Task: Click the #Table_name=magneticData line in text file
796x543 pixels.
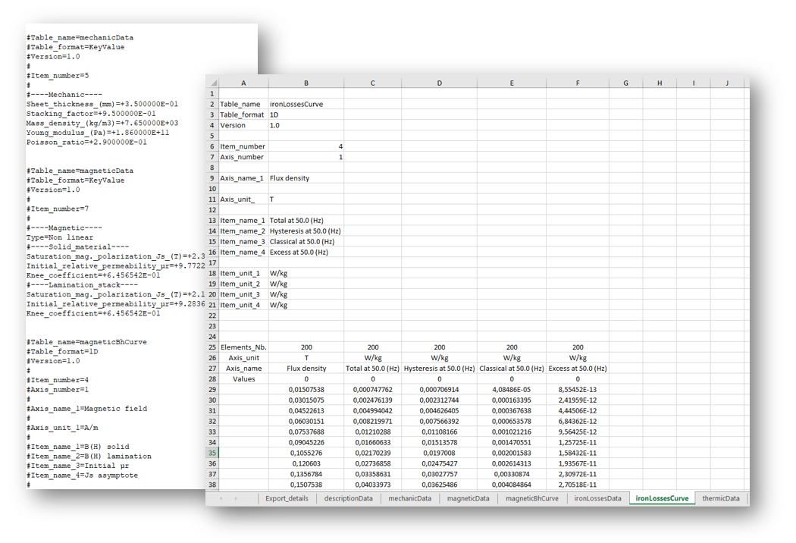Action: click(80, 171)
